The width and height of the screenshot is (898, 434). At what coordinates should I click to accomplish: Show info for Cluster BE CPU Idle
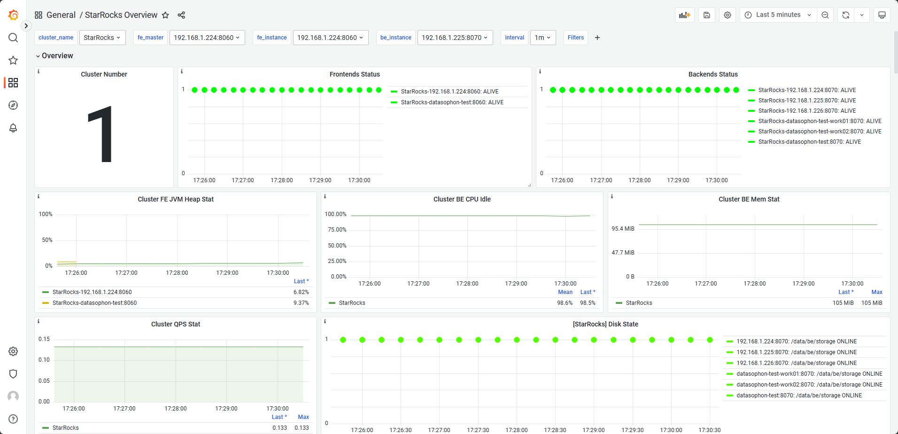325,196
